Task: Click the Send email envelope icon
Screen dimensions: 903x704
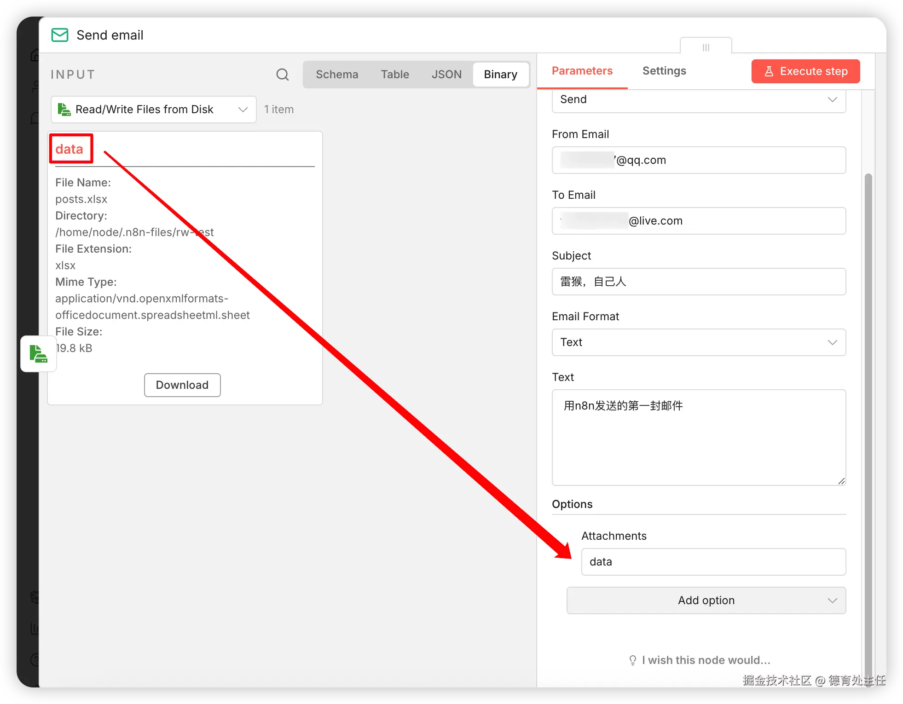Action: (x=60, y=35)
